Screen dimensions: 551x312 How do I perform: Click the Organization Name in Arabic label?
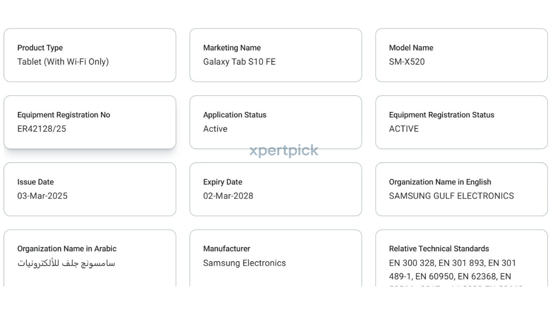pos(67,249)
